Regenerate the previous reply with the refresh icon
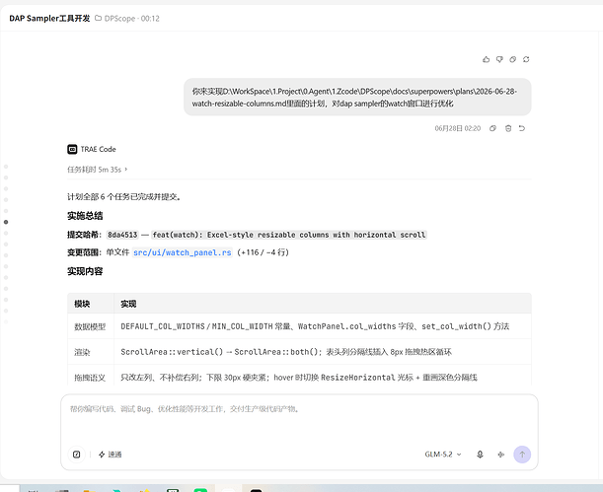This screenshot has width=603, height=492. tap(526, 59)
